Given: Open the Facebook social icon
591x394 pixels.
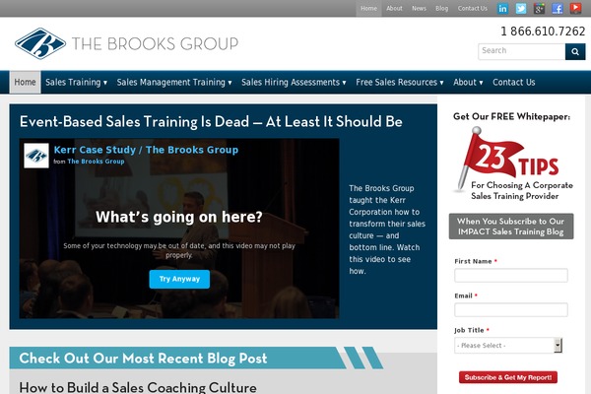Looking at the screenshot, I should (x=558, y=8).
